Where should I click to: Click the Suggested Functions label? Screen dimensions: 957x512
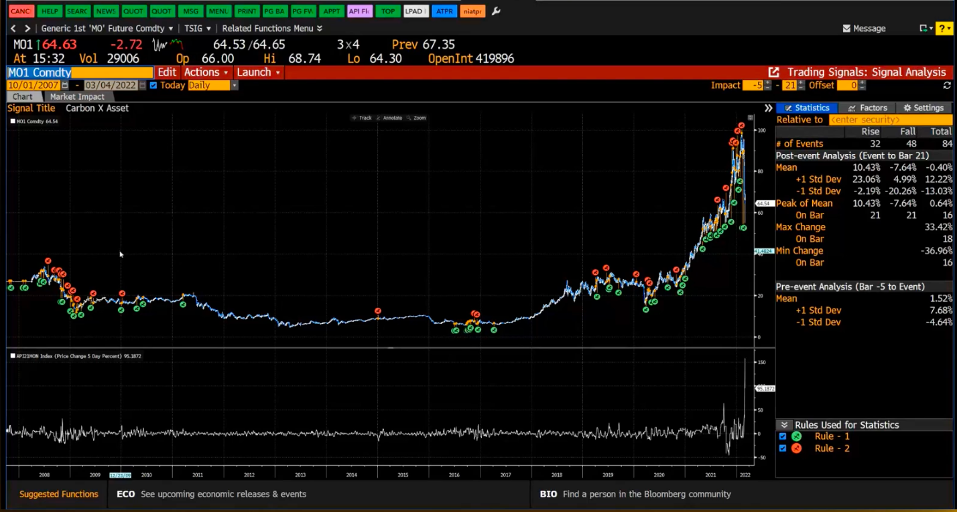click(x=58, y=494)
